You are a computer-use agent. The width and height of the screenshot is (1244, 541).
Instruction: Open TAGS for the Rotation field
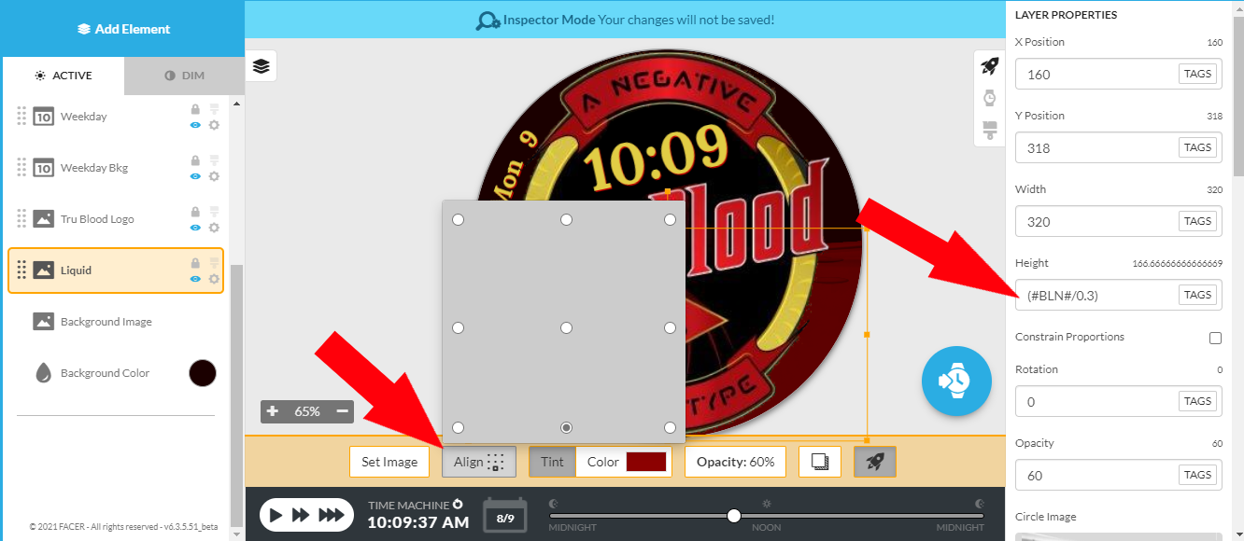click(1197, 401)
